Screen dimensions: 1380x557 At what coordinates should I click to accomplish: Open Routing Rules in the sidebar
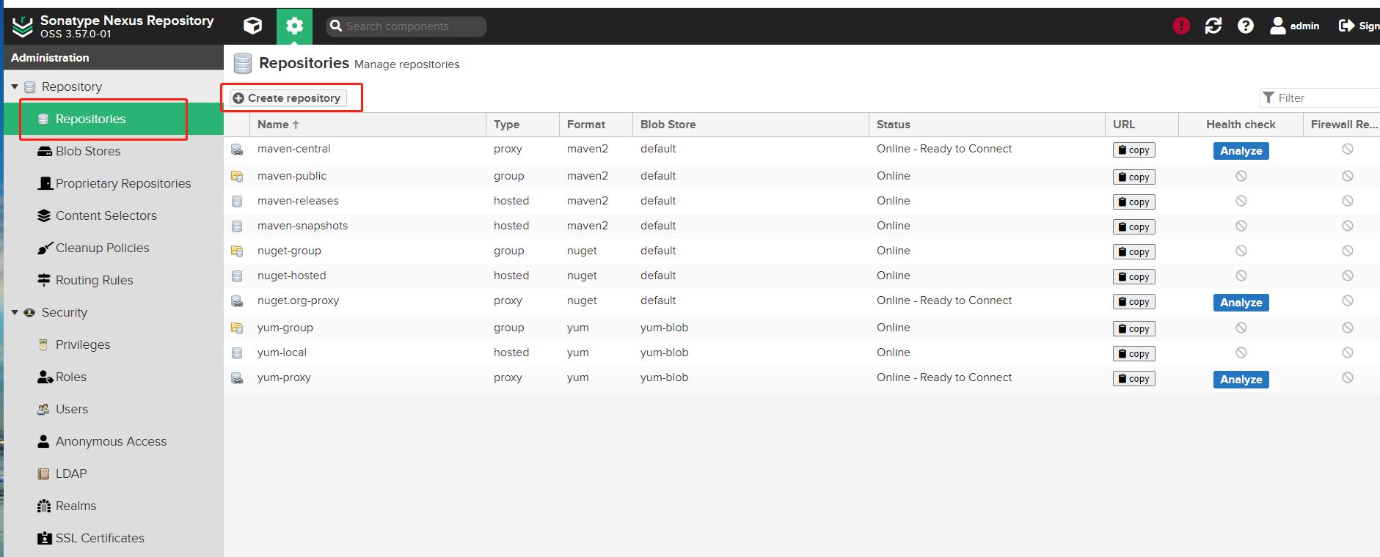[114, 280]
